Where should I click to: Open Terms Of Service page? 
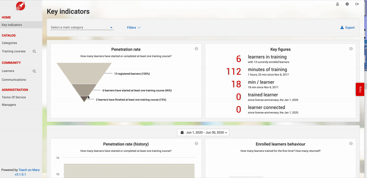coord(14,97)
